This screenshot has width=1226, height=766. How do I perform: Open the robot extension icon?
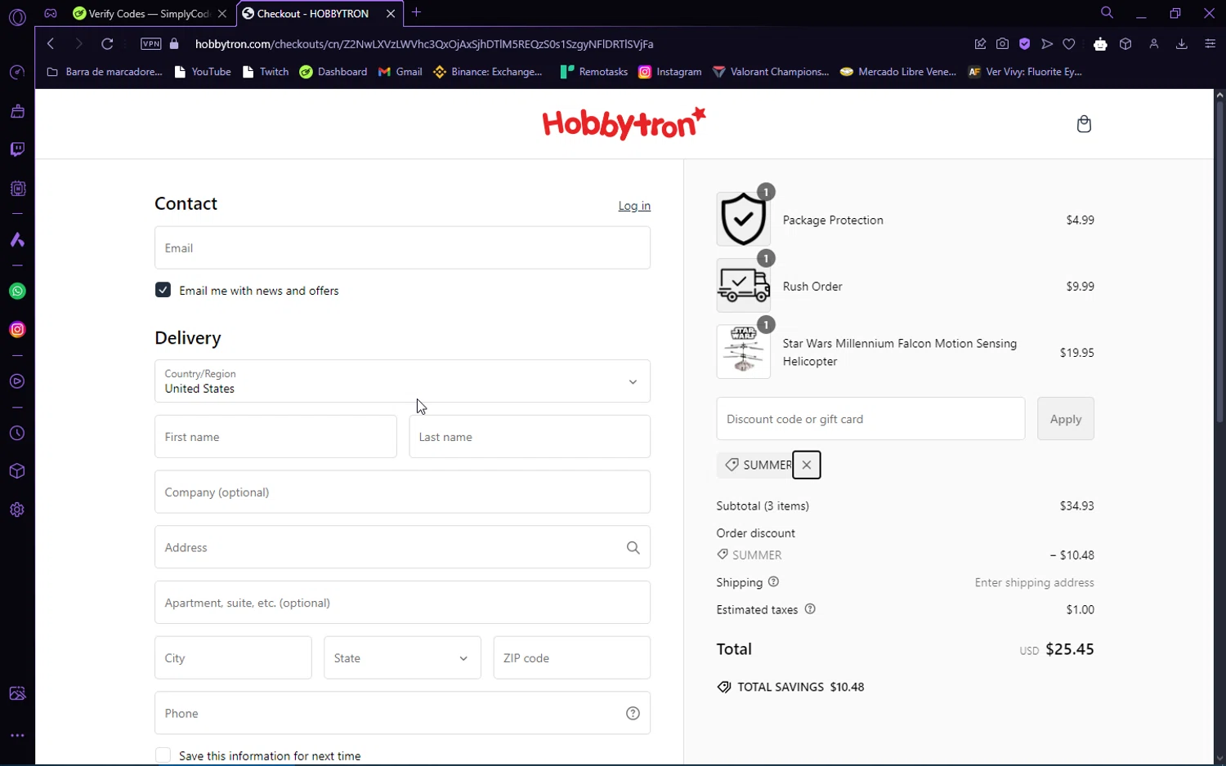click(1100, 44)
